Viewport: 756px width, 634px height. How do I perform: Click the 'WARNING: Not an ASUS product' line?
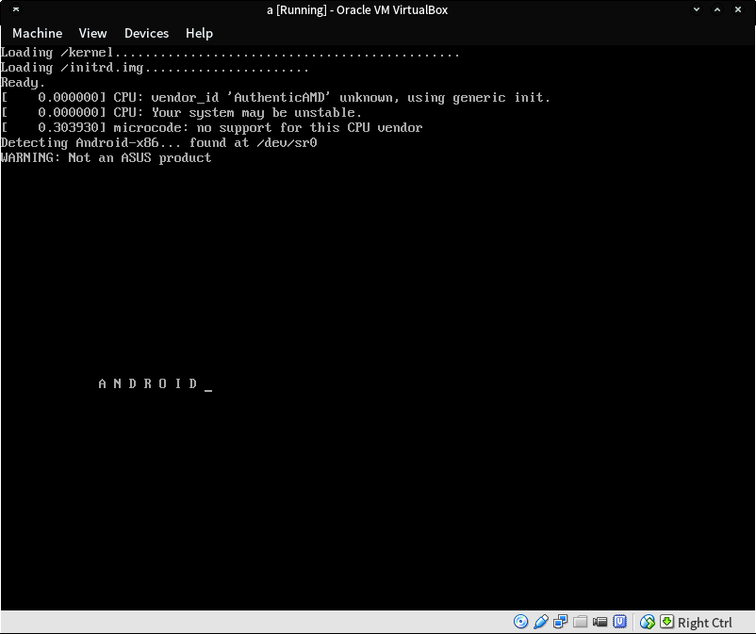[107, 157]
